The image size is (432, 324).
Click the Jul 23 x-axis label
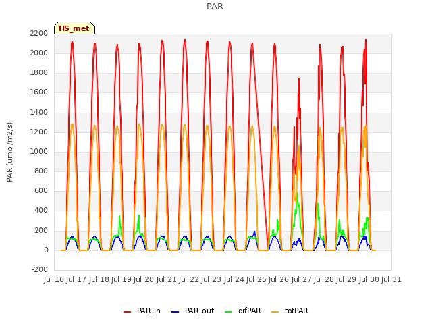tap(211, 279)
